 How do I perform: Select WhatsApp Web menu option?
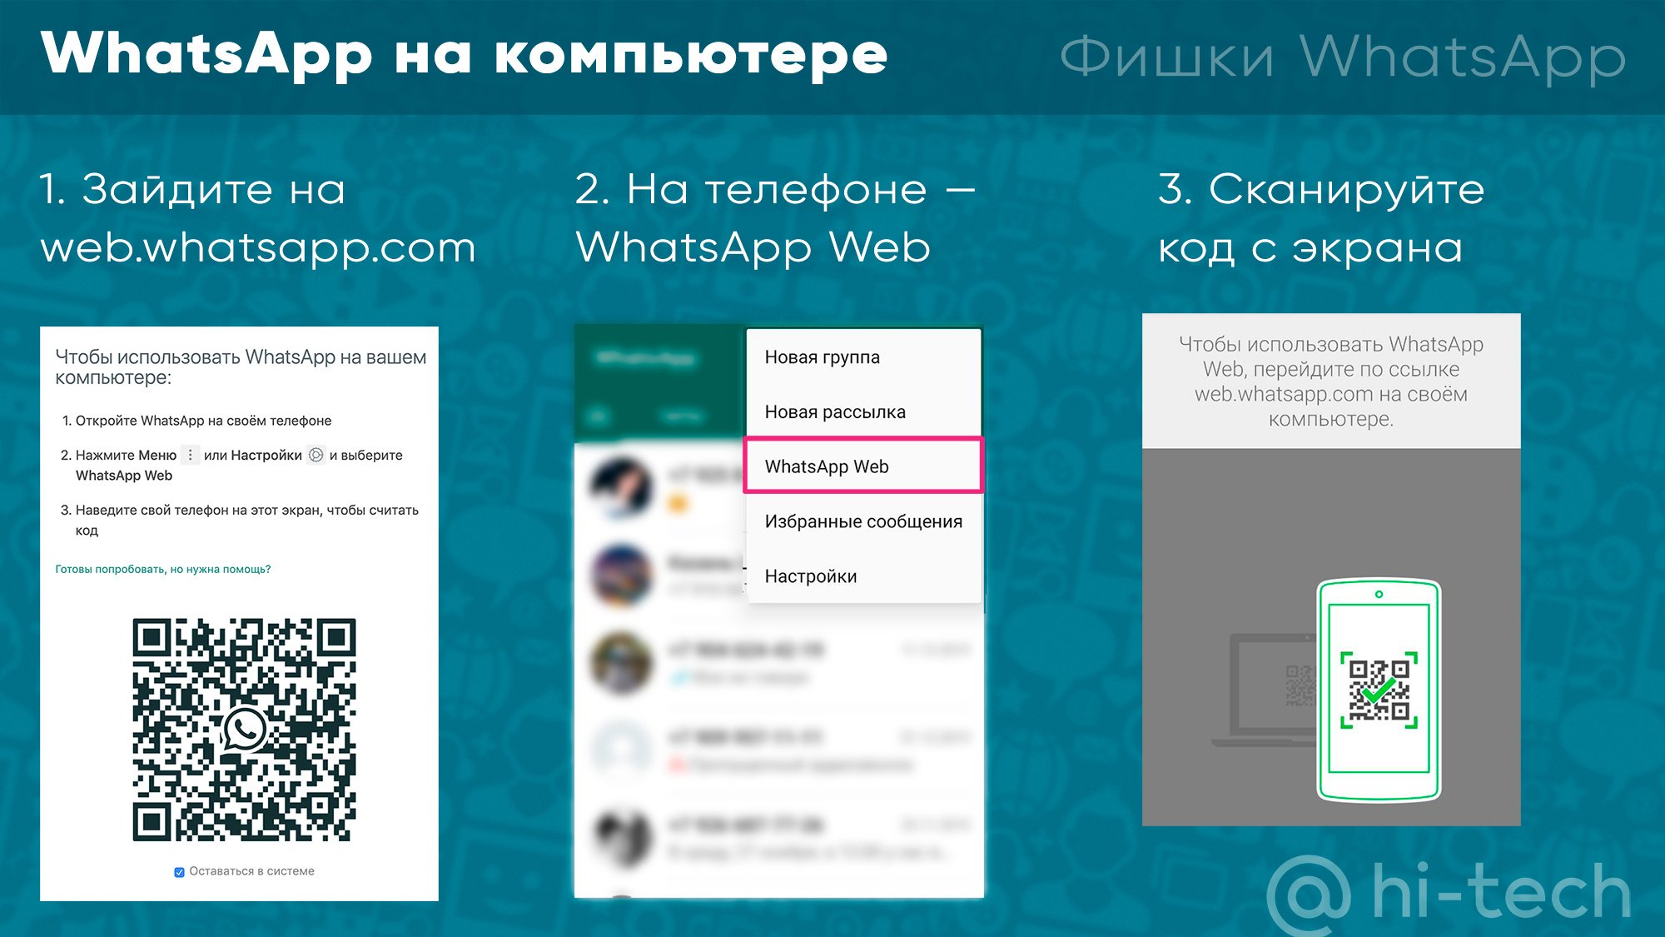(857, 466)
